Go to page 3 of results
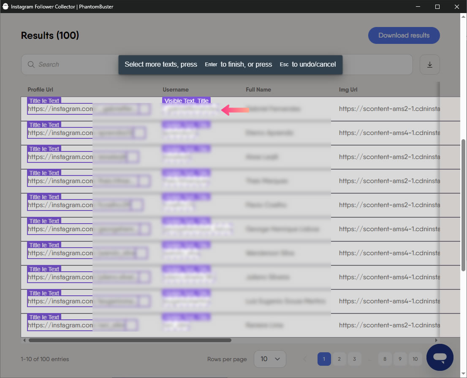This screenshot has width=467, height=378. point(354,359)
